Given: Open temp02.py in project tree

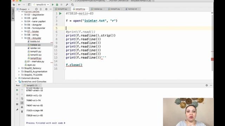Looking at the screenshot, I should [x=36, y=55].
